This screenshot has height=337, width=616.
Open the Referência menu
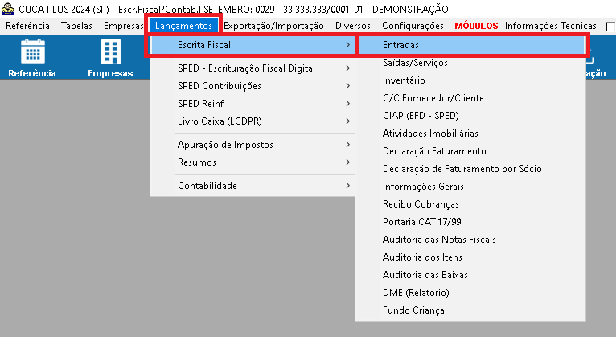tap(27, 26)
